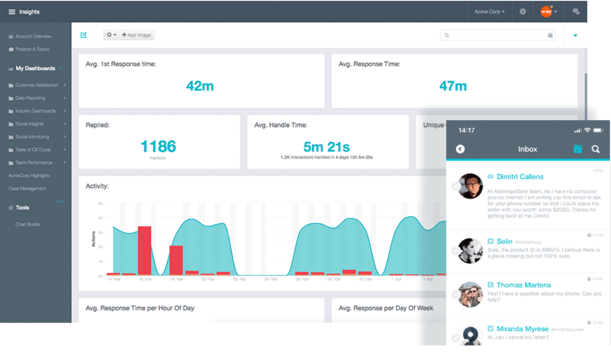Click the Projects & Topics speech bubble icon
Image resolution: width=611 pixels, height=357 pixels.
click(11, 49)
